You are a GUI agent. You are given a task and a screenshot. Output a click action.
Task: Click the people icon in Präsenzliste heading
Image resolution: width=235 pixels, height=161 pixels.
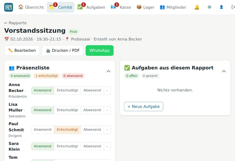point(12,68)
